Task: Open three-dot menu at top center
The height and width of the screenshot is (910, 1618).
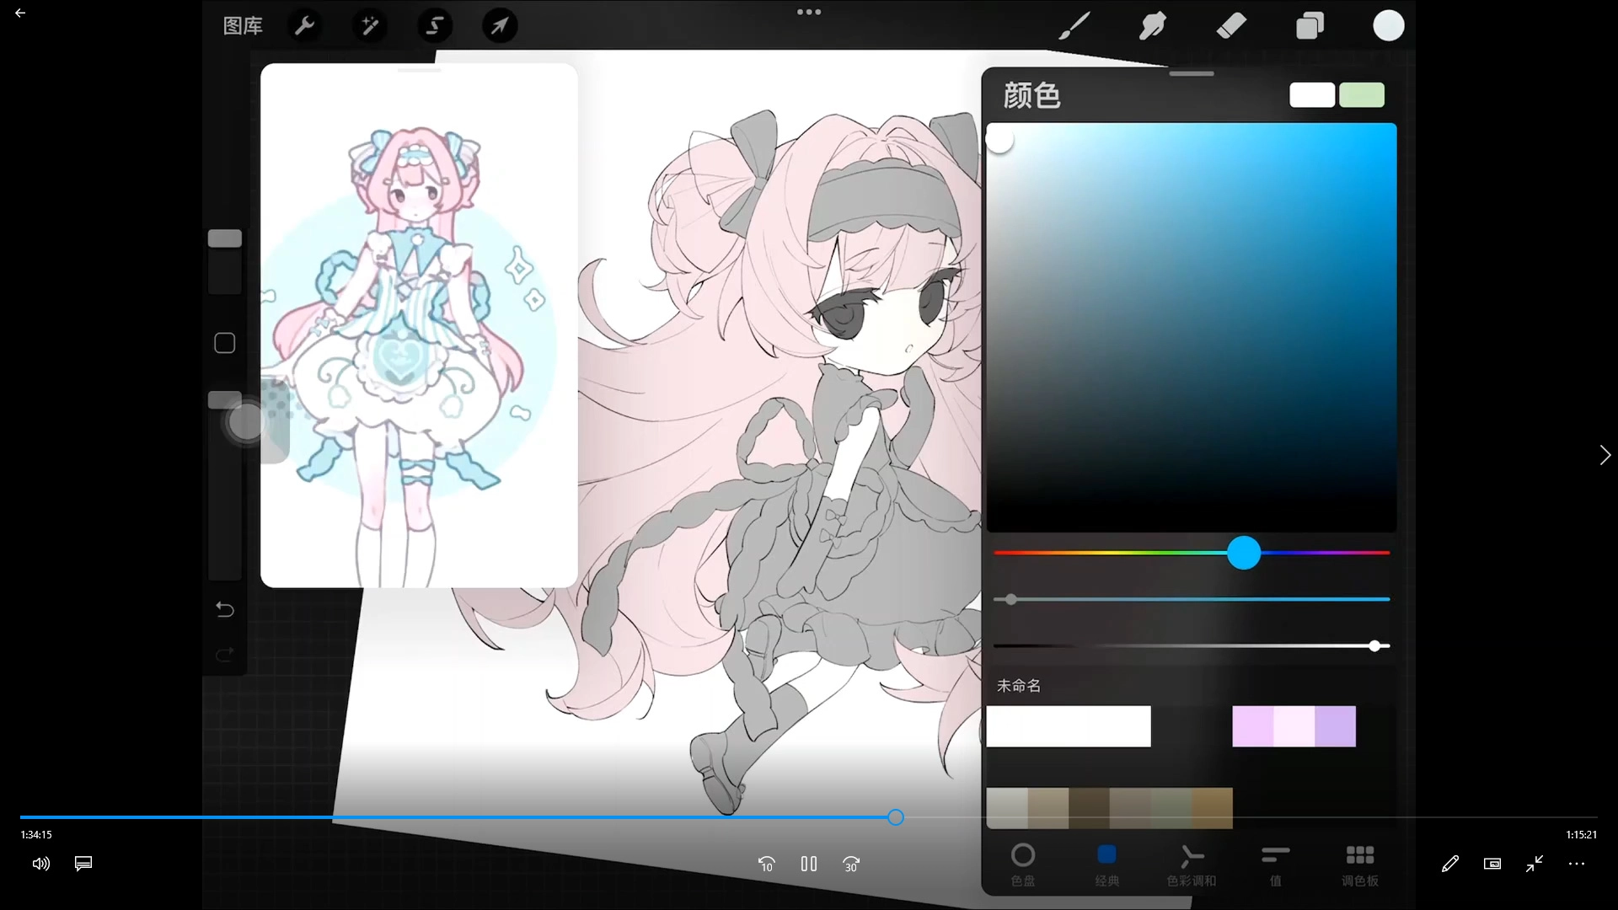Action: pos(809,12)
